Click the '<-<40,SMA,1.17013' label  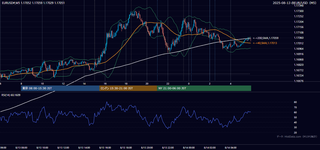pos(265,43)
